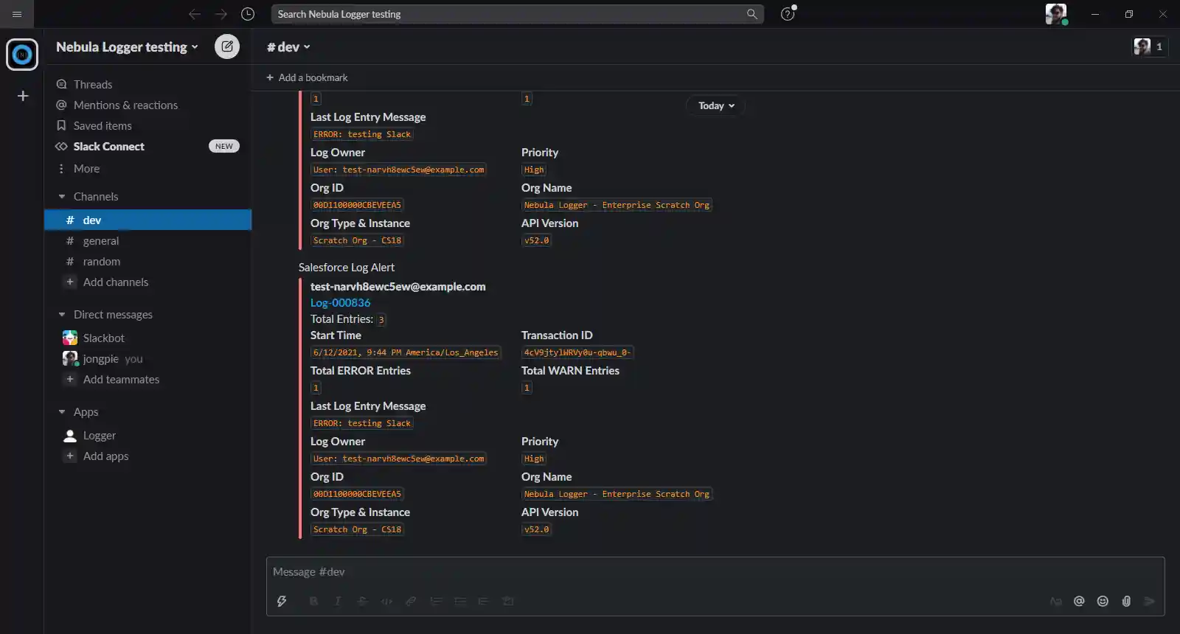Toggle bold formatting in the composer
1180x634 pixels.
[313, 601]
